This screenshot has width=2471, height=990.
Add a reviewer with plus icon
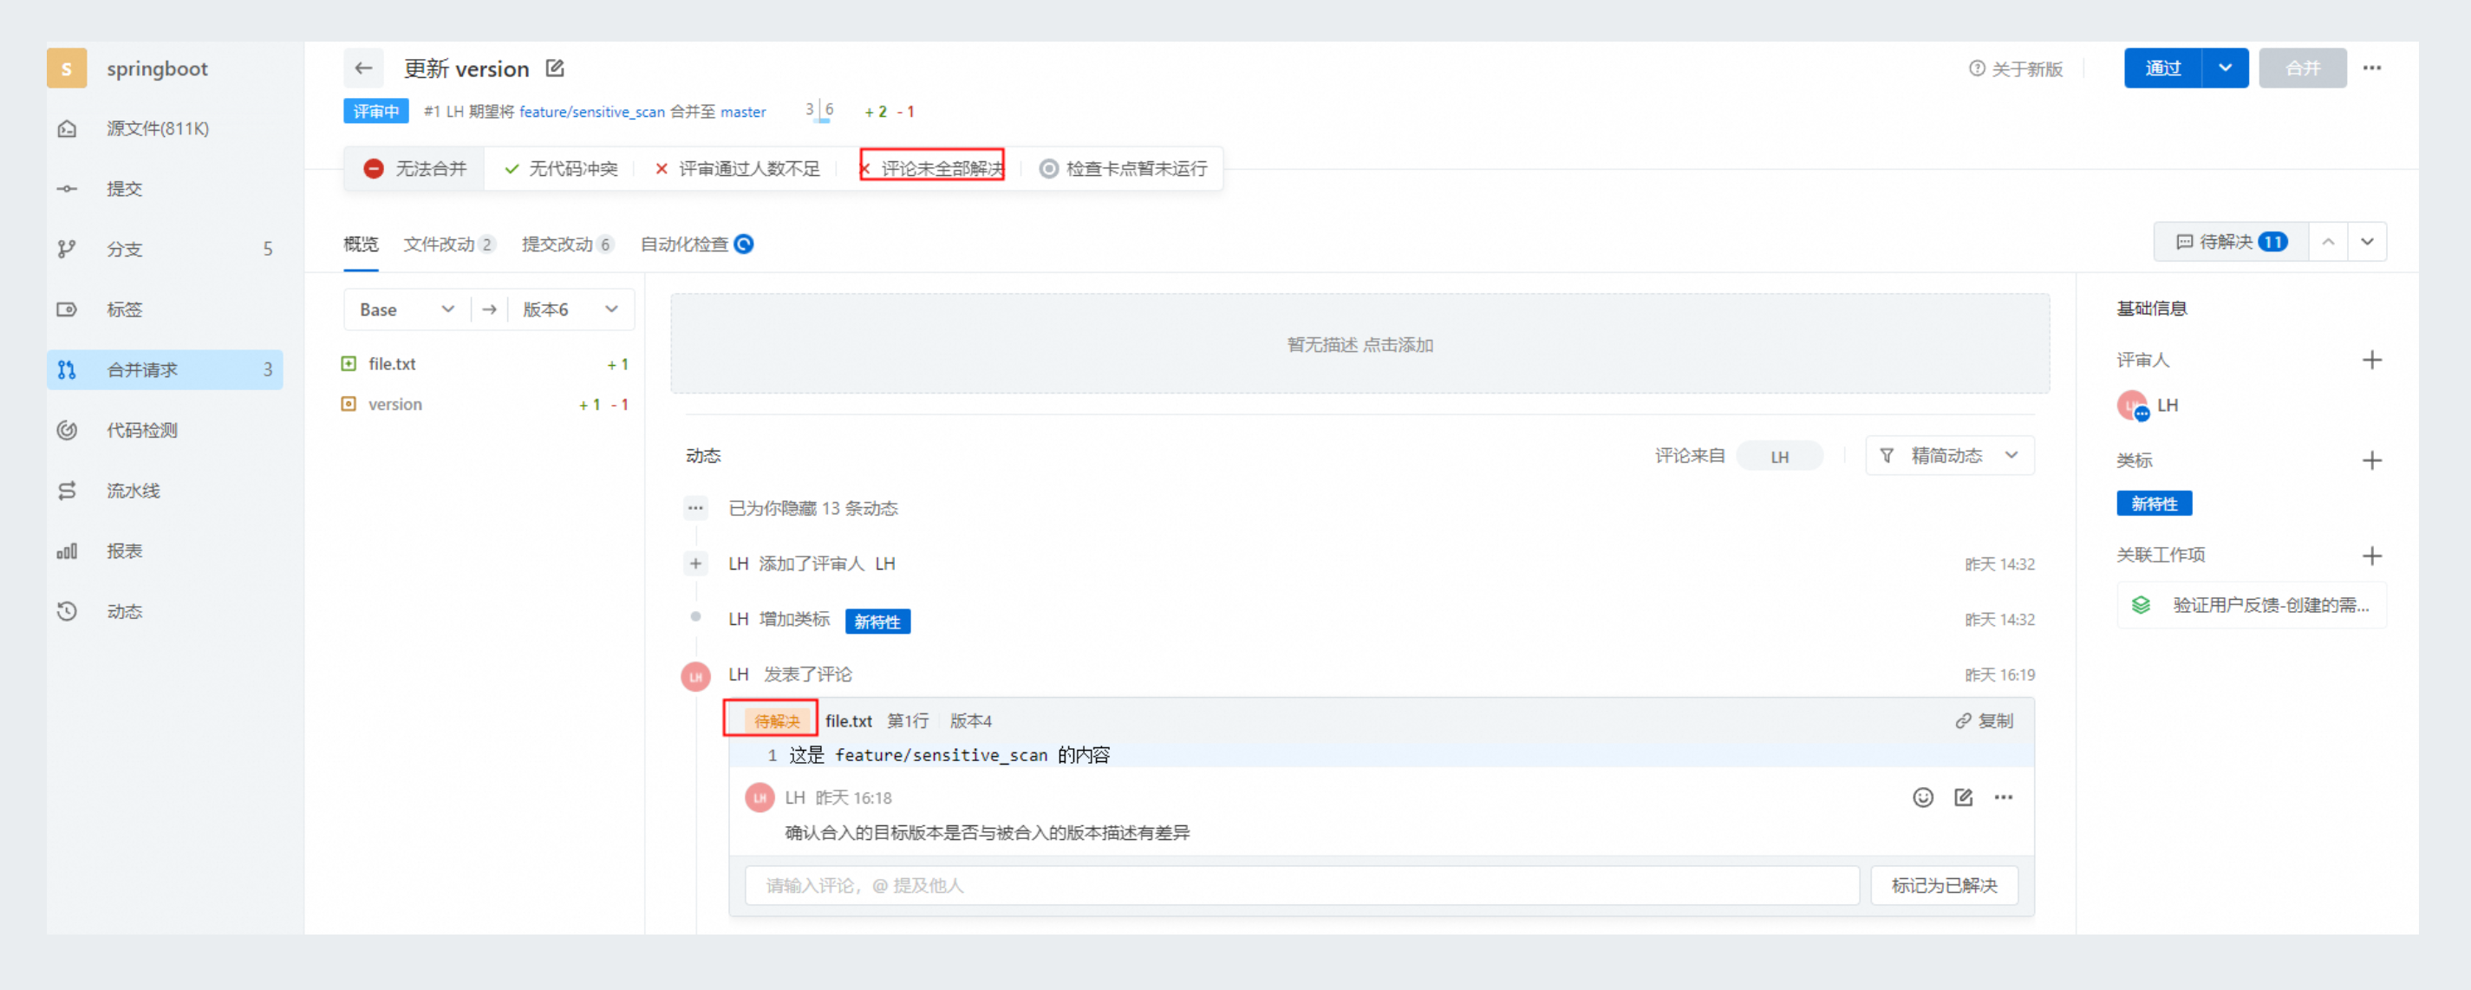point(2371,361)
